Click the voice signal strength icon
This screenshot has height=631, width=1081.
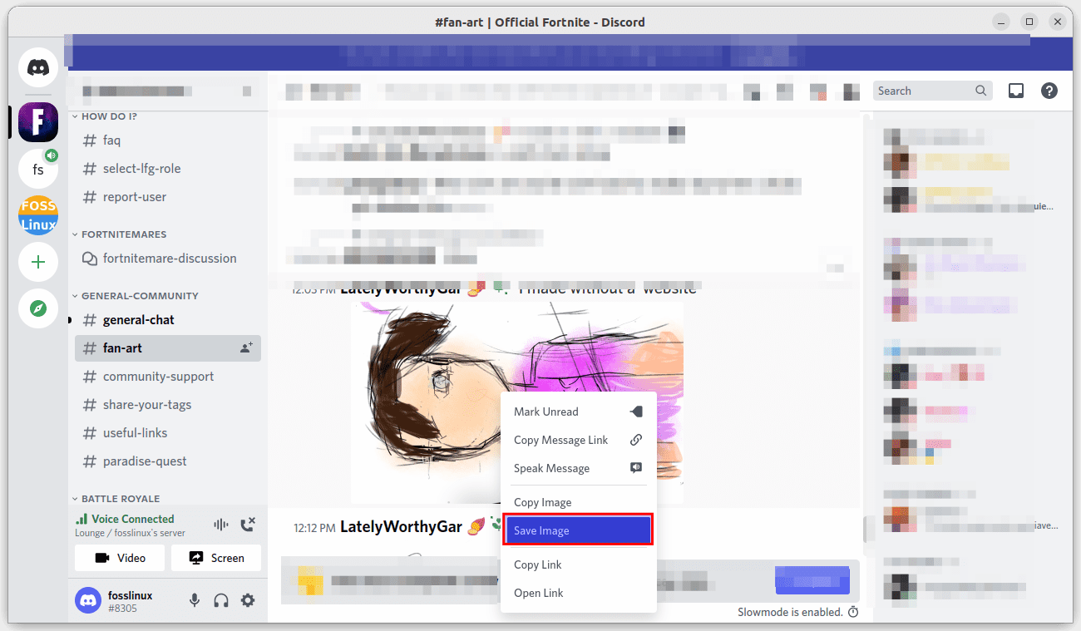pos(81,519)
